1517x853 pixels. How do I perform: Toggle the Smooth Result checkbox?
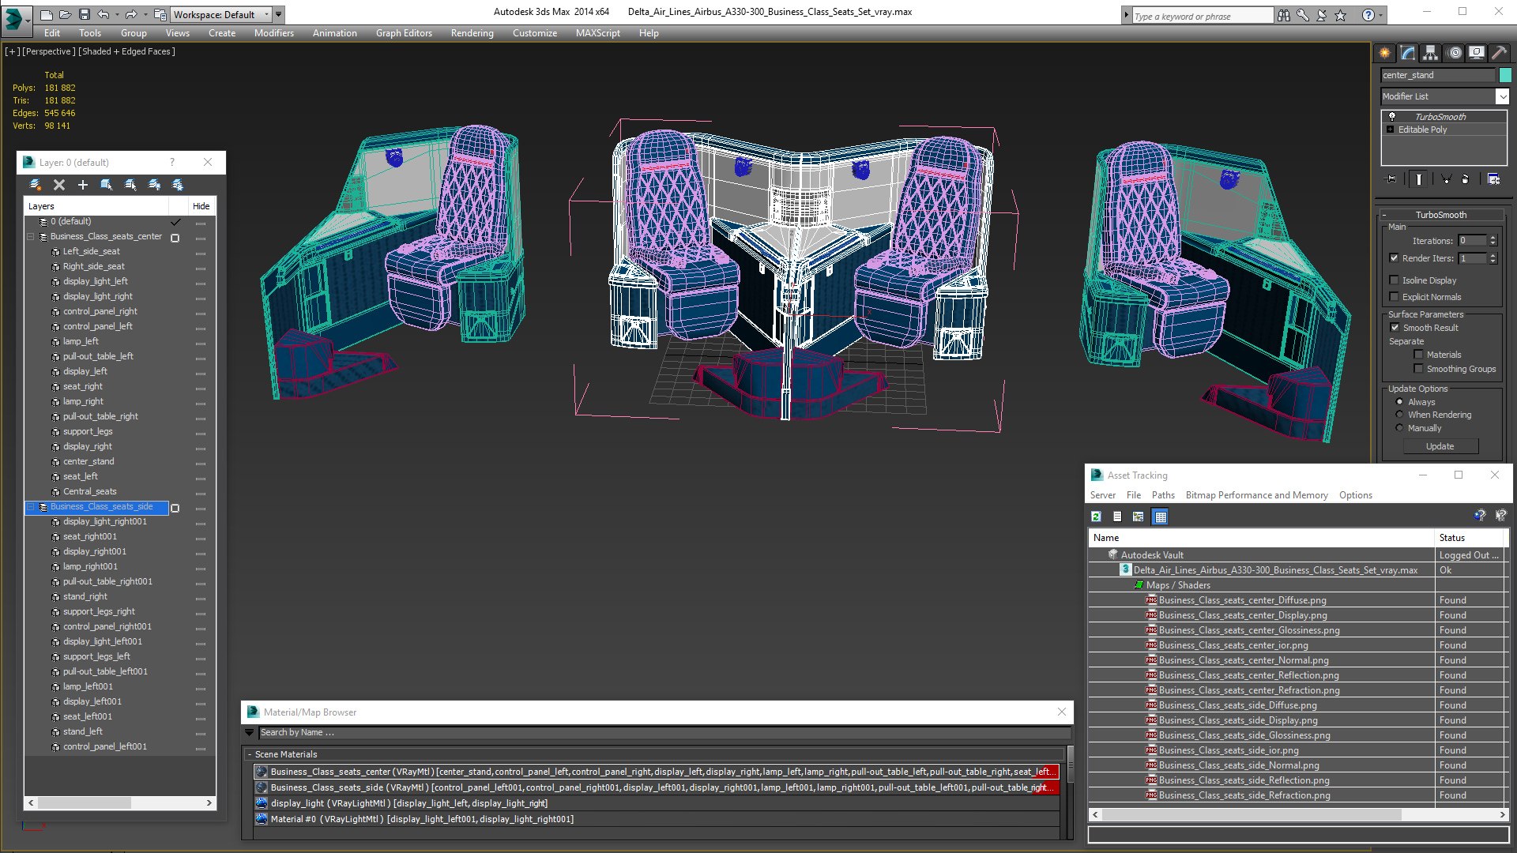point(1395,328)
